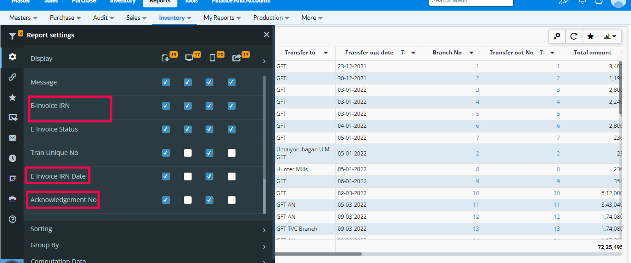
Task: Check export checkbox in Acknowledgement No row
Action: (x=231, y=200)
